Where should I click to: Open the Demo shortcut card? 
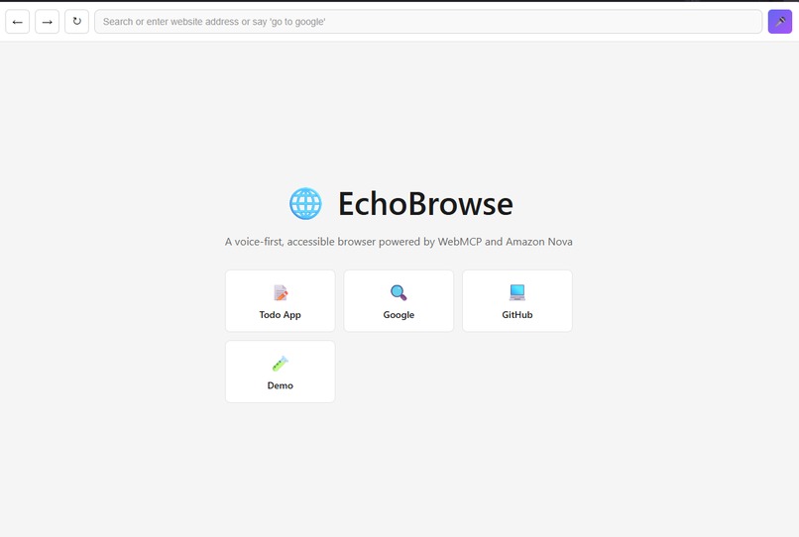tap(281, 372)
